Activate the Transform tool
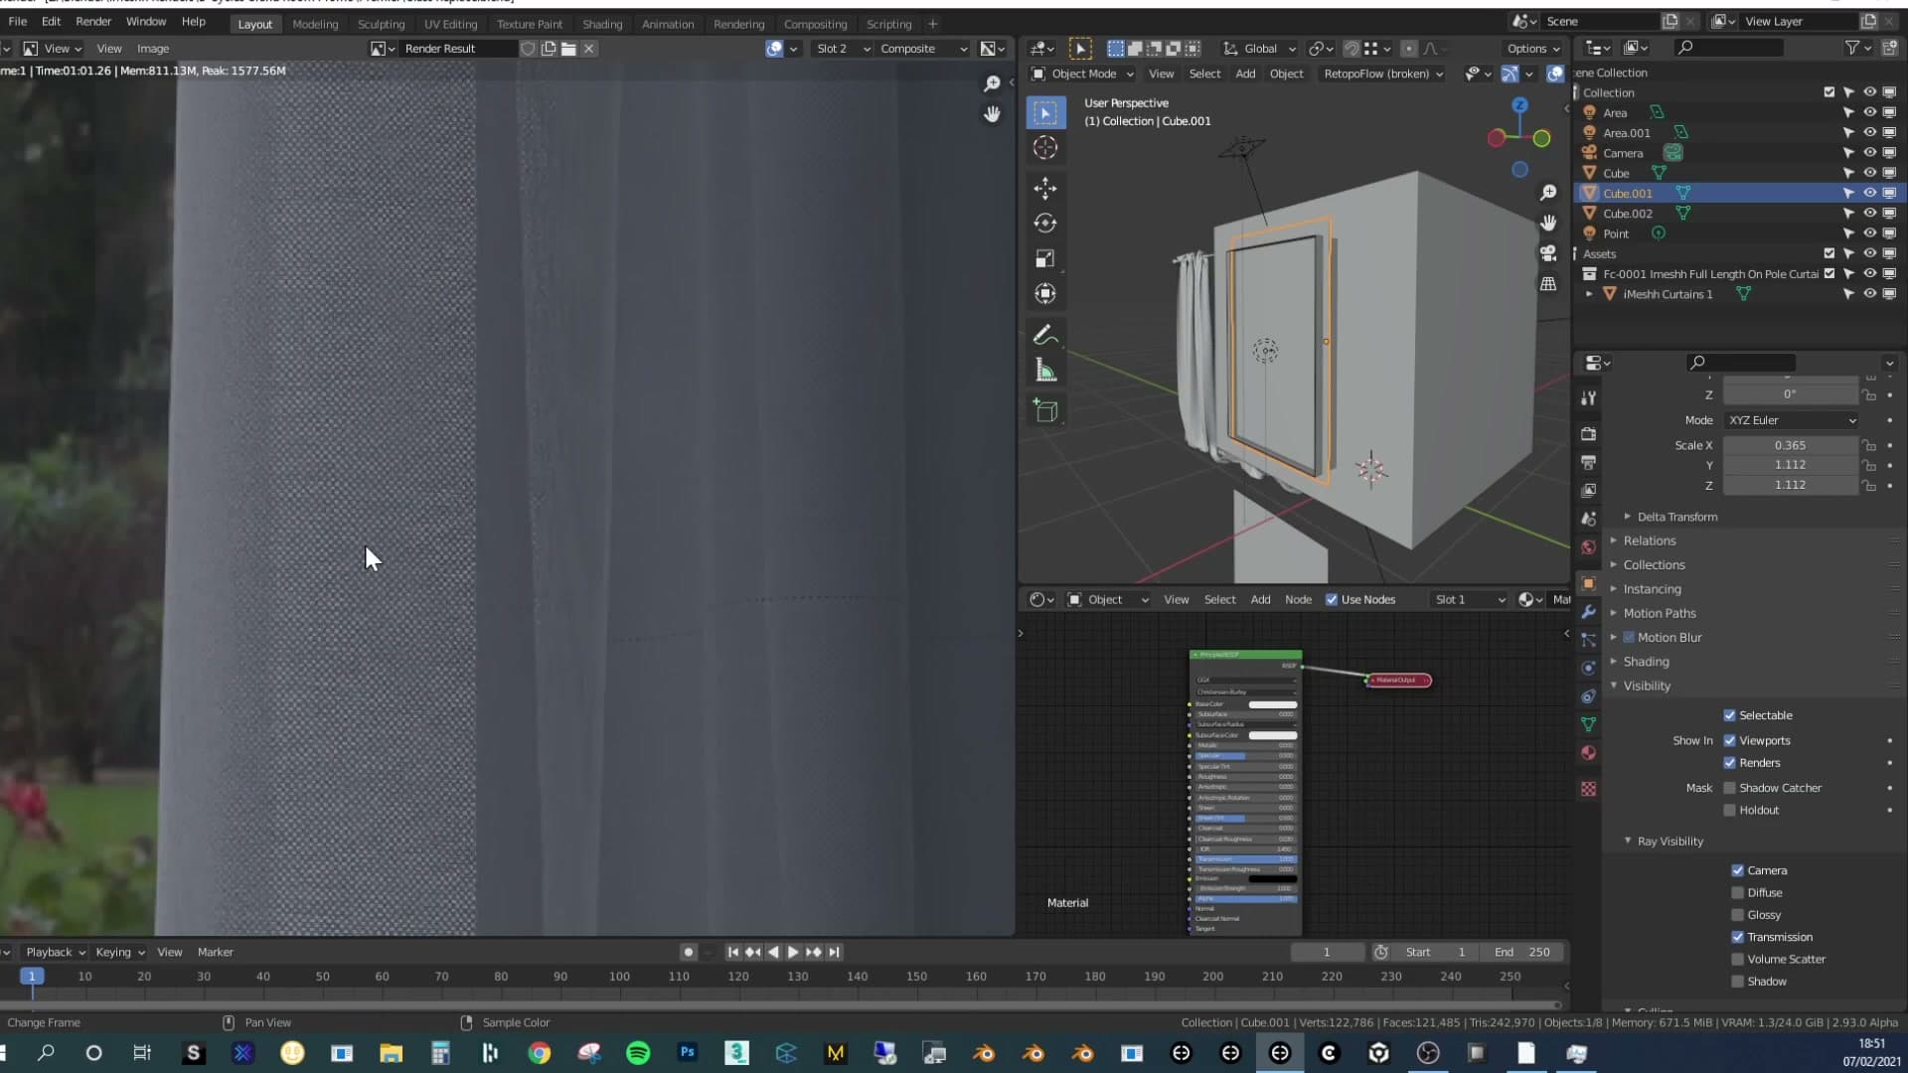 tap(1044, 293)
